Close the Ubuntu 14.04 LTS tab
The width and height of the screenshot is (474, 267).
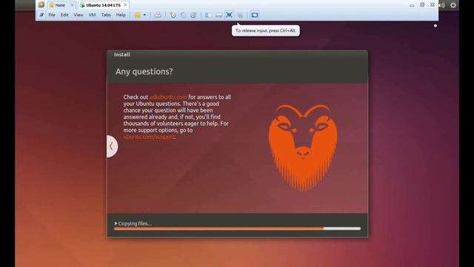125,5
